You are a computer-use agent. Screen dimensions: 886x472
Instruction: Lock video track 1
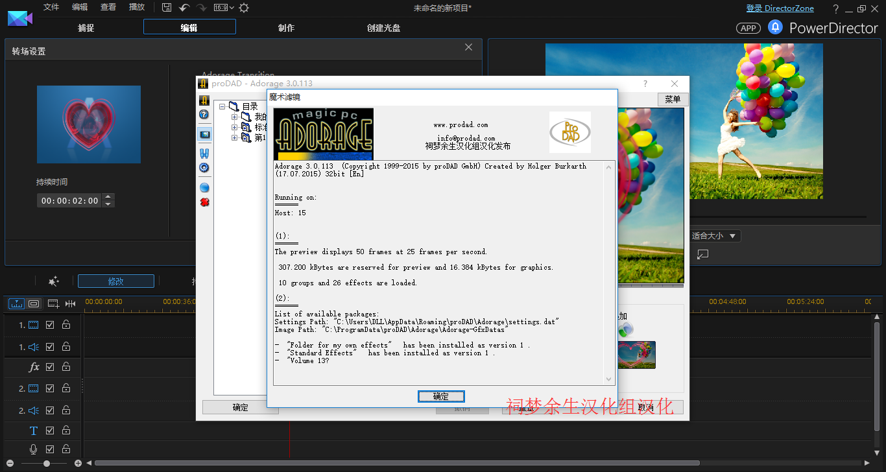click(x=66, y=325)
